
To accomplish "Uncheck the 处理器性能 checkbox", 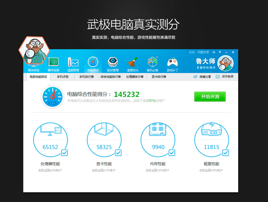I will coord(64,153).
